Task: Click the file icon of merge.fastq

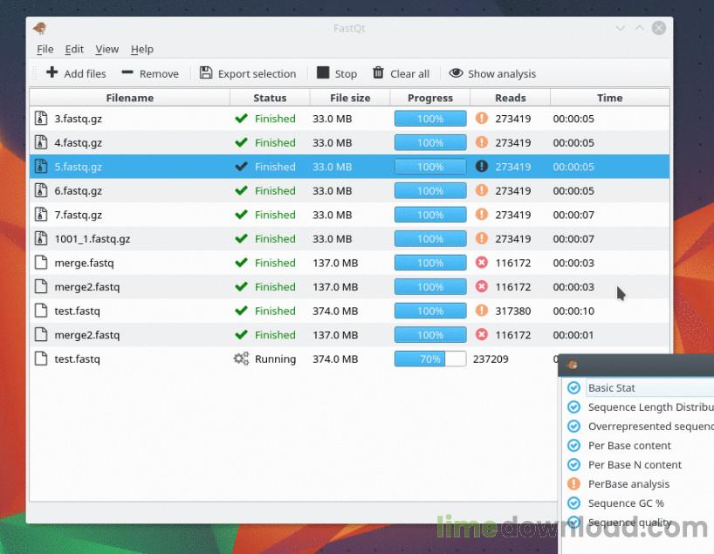Action: (x=41, y=263)
